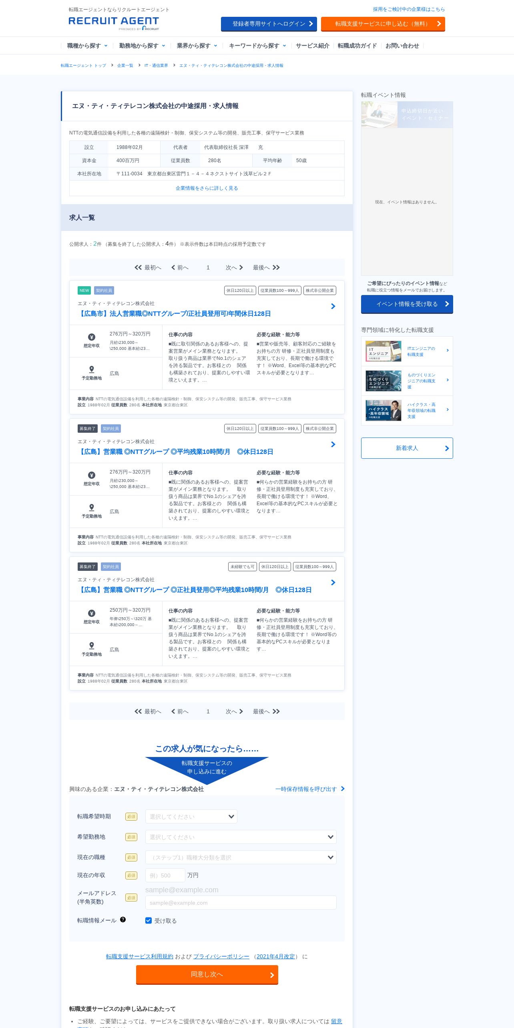Viewport: 514px width, 1028px height.
Task: Click 未経験でも可 tag on third job
Action: point(242,566)
